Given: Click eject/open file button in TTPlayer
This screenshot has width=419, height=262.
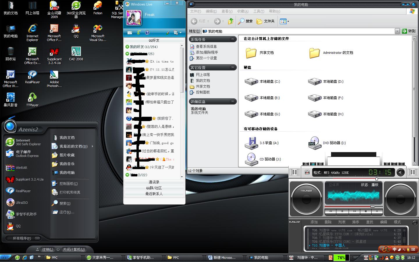Looking at the screenshot, I should tap(377, 211).
